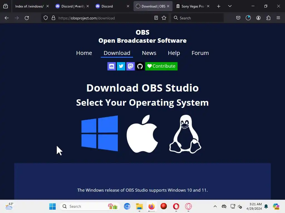285x213 pixels.
Task: Switch to the Sony Vegas Pro tab
Action: [193, 6]
